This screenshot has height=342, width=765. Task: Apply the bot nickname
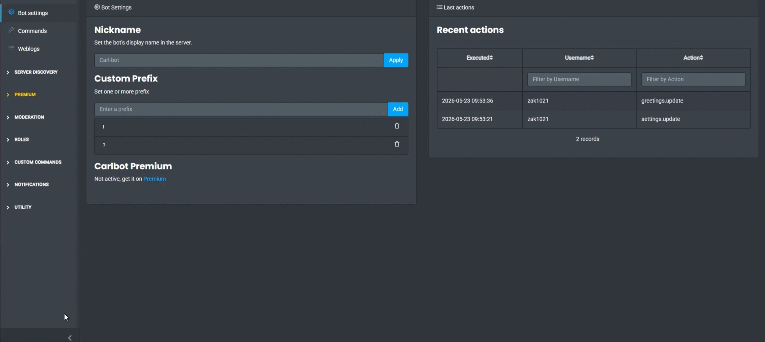[396, 60]
